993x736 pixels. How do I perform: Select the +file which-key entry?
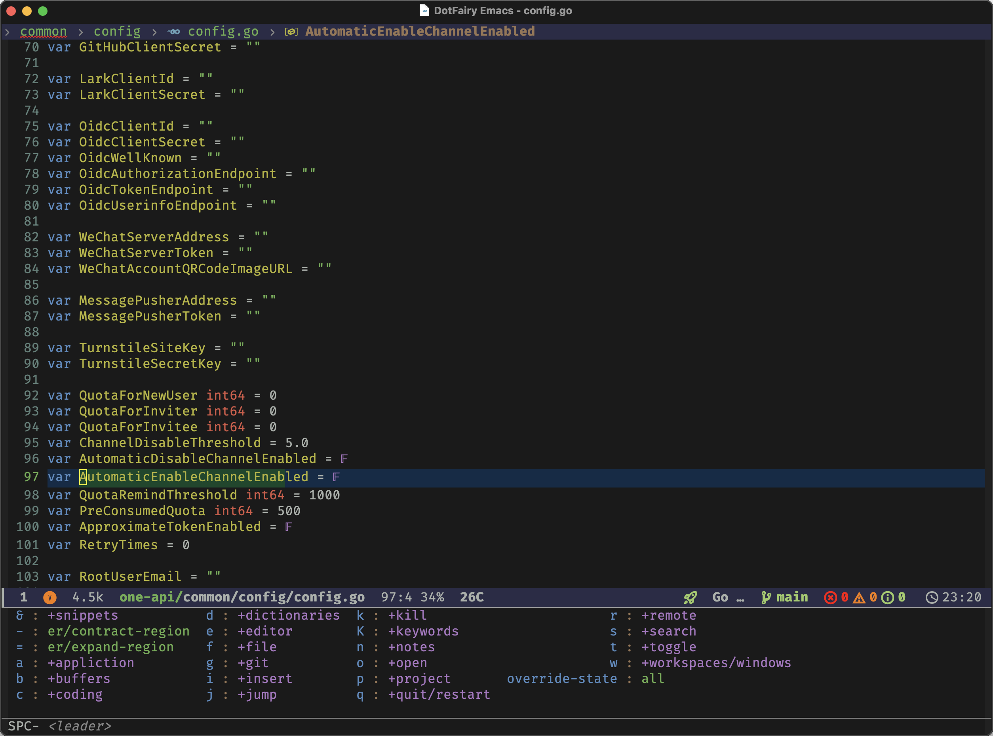click(x=257, y=647)
